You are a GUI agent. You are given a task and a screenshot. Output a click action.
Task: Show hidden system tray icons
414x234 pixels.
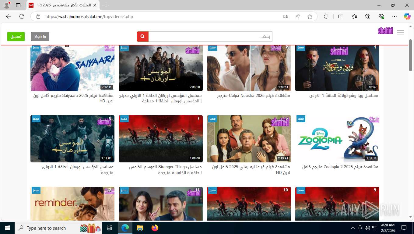pyautogui.click(x=353, y=228)
